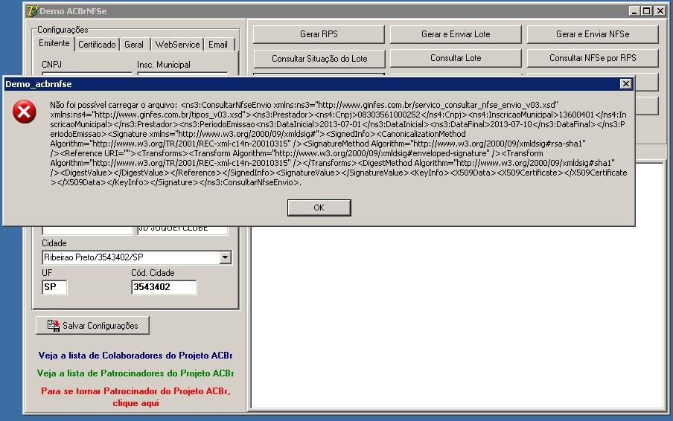Click the red Tornar Patrocinador link
Image resolution: width=673 pixels, height=421 pixels.
135,397
